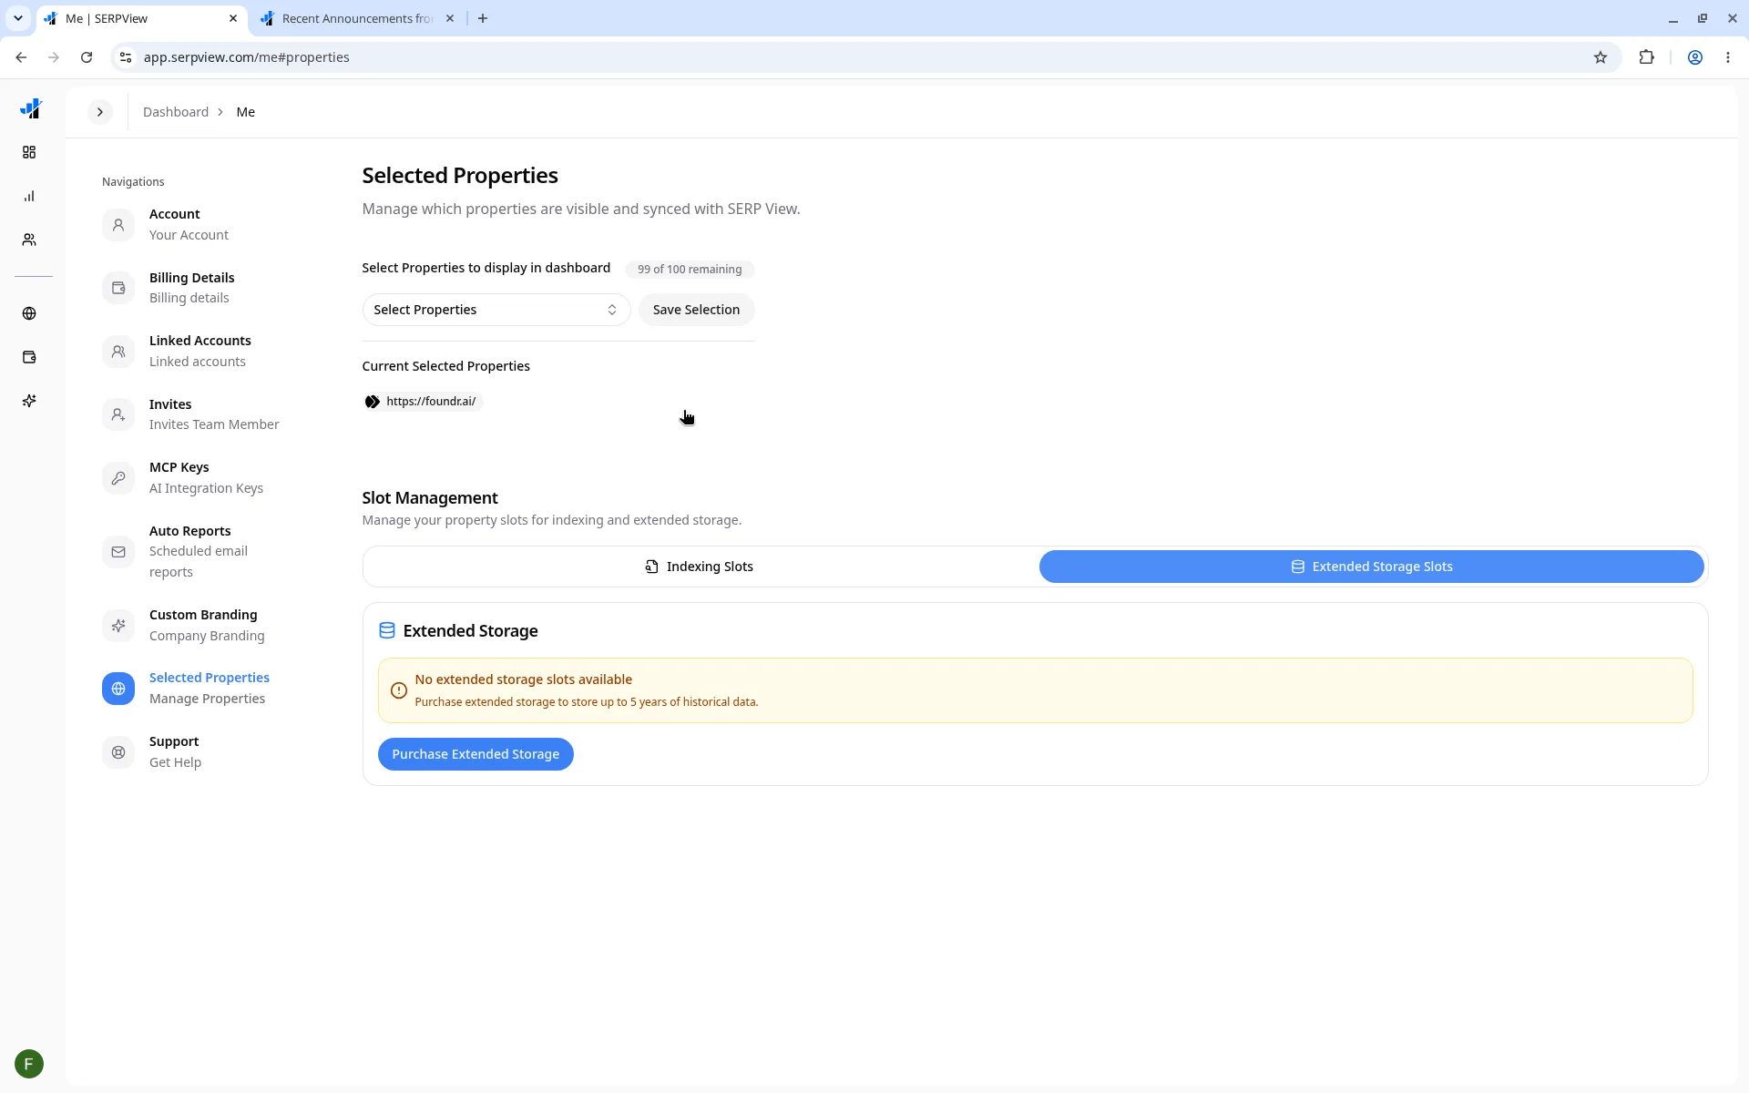The width and height of the screenshot is (1749, 1093).
Task: Click the SERPView logo in the sidebar
Action: (x=31, y=109)
